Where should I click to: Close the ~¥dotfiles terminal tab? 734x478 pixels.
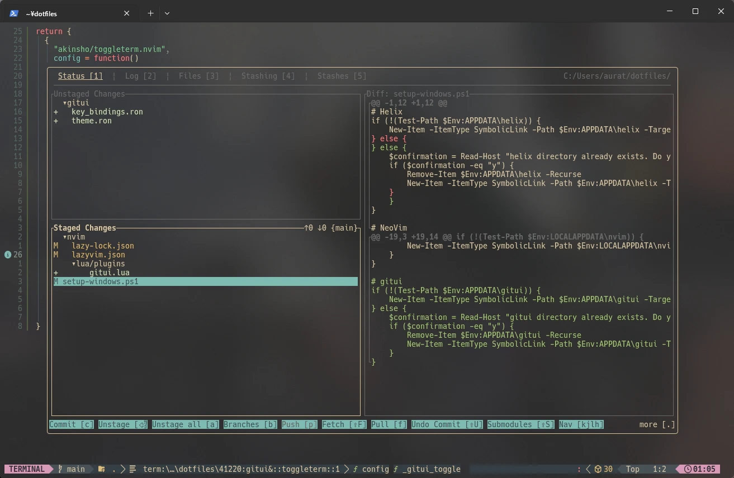127,13
